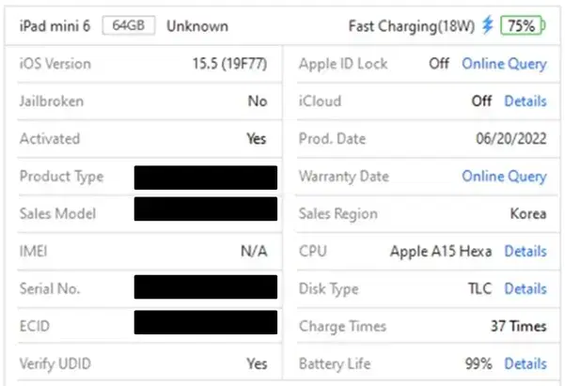565x386 pixels.
Task: Click the Sales Region value Korea
Action: pos(528,213)
